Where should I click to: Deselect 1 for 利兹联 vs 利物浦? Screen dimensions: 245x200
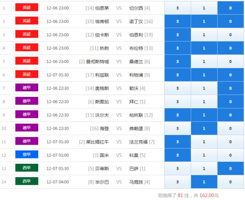(204, 75)
